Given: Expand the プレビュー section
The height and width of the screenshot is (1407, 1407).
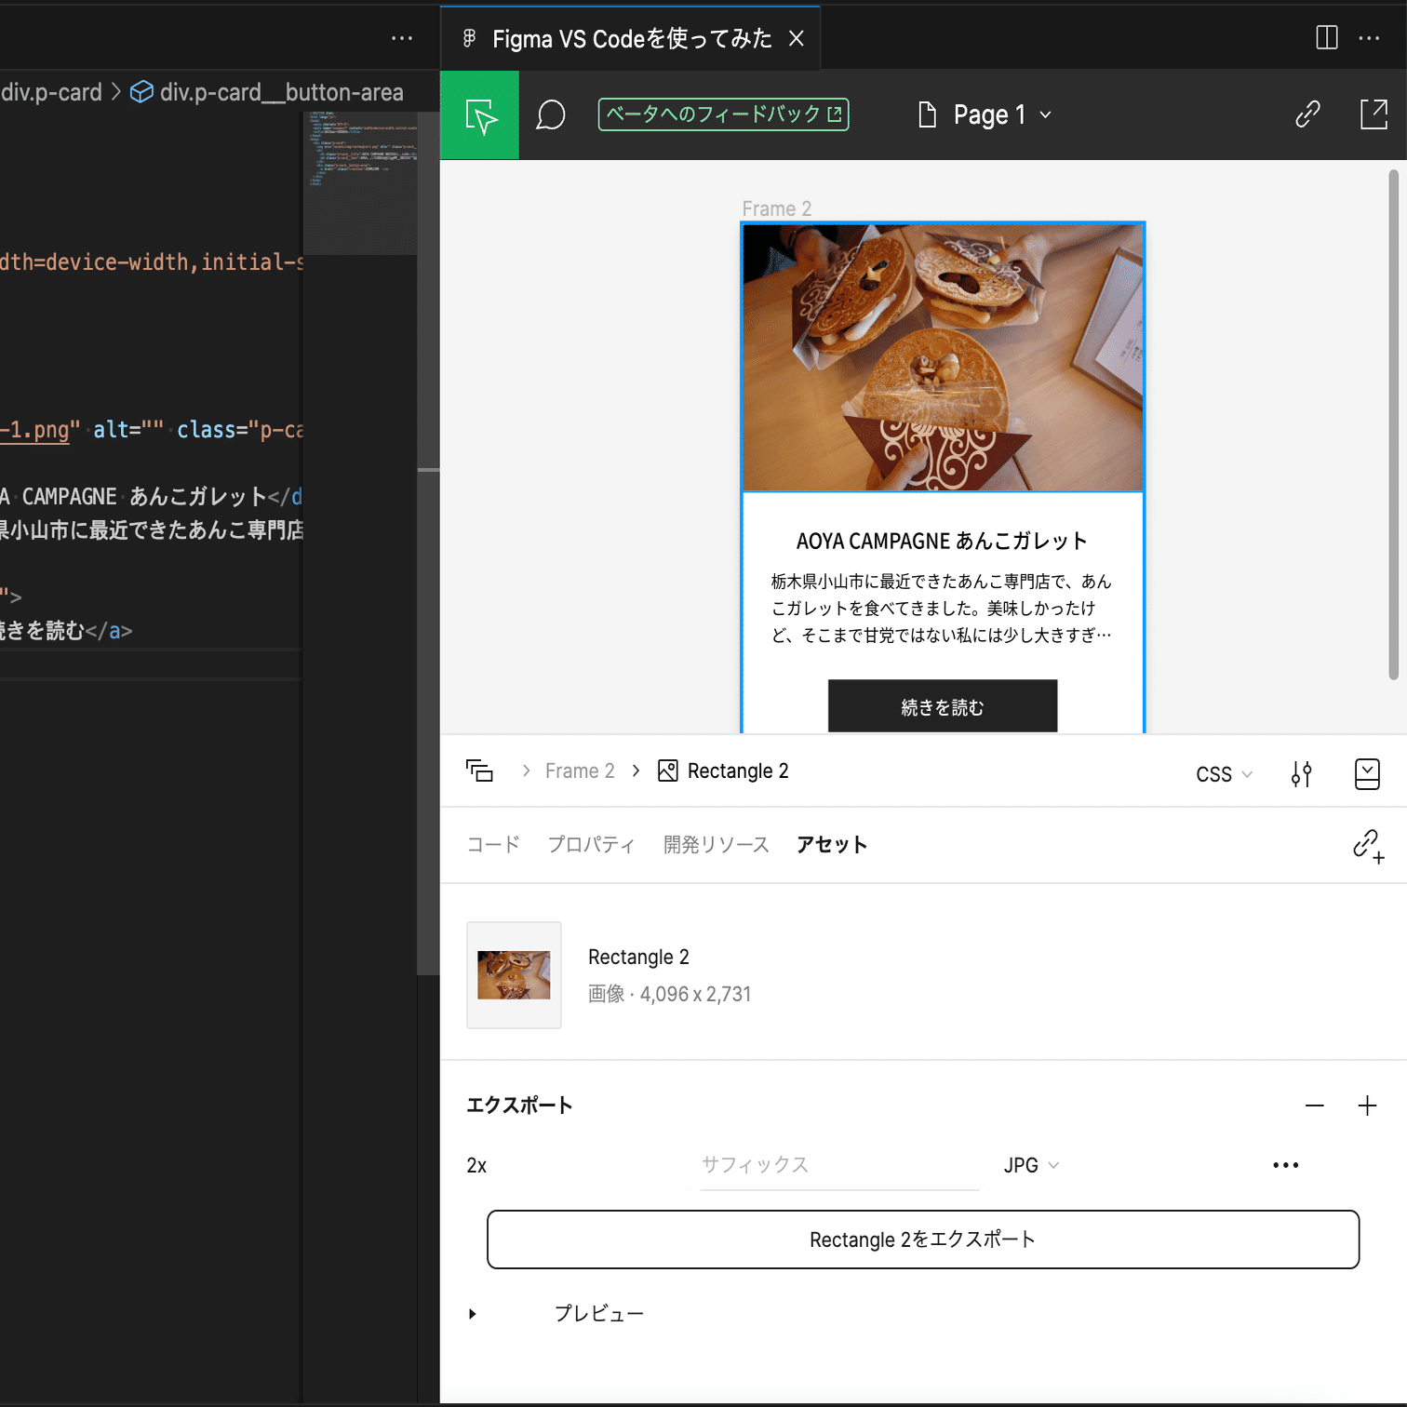Looking at the screenshot, I should pyautogui.click(x=473, y=1314).
